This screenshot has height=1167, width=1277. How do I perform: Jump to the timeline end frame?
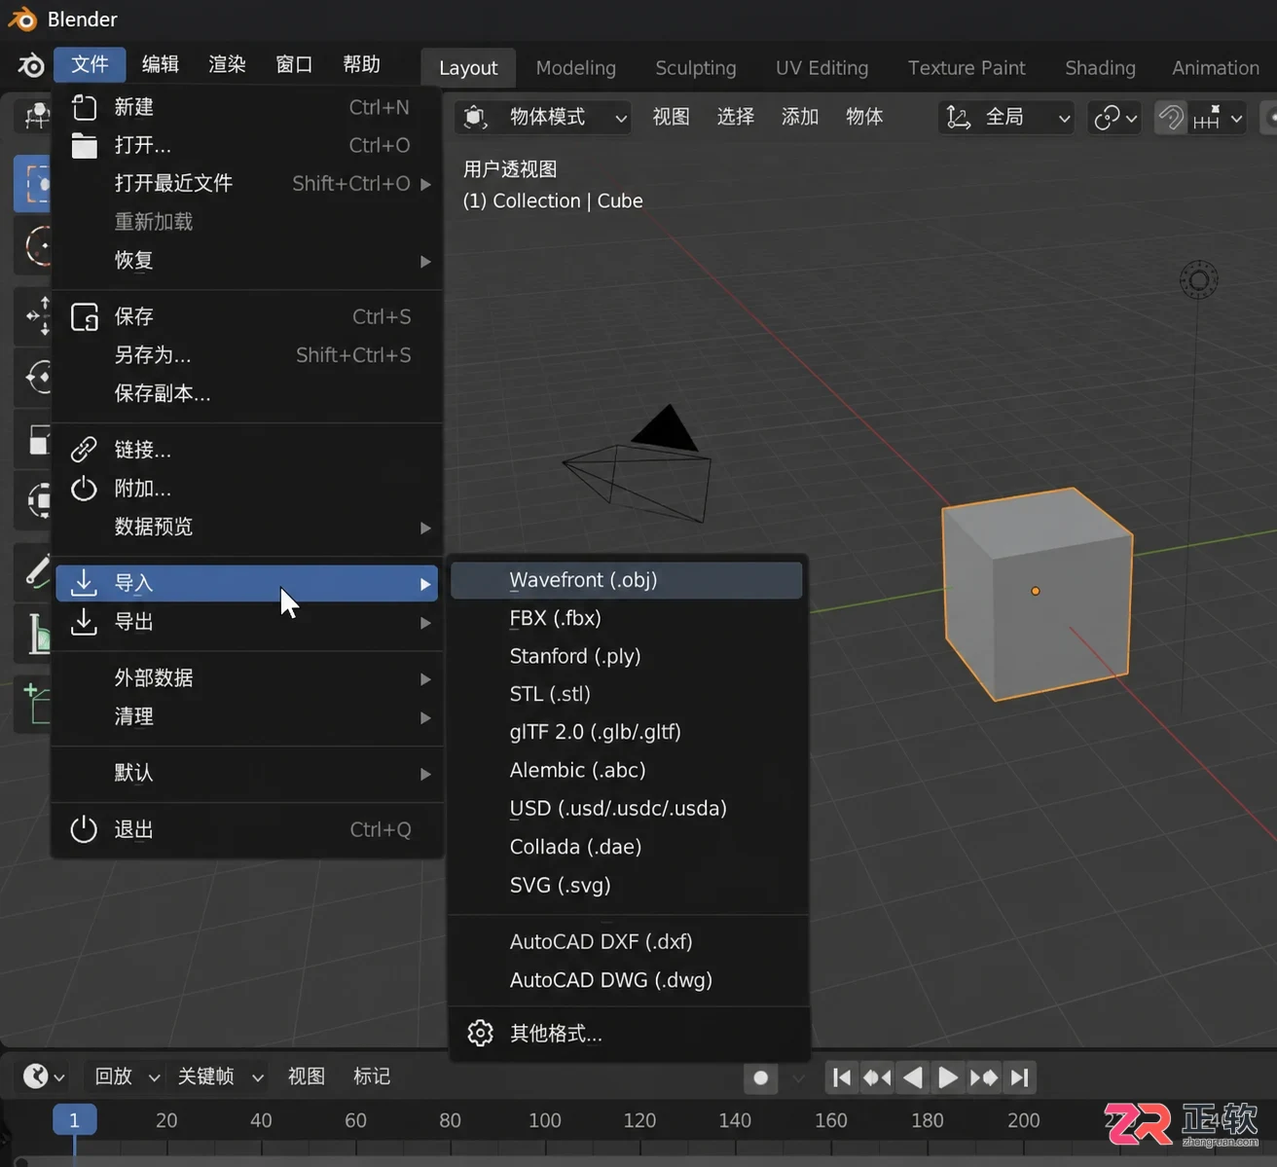tap(1019, 1077)
